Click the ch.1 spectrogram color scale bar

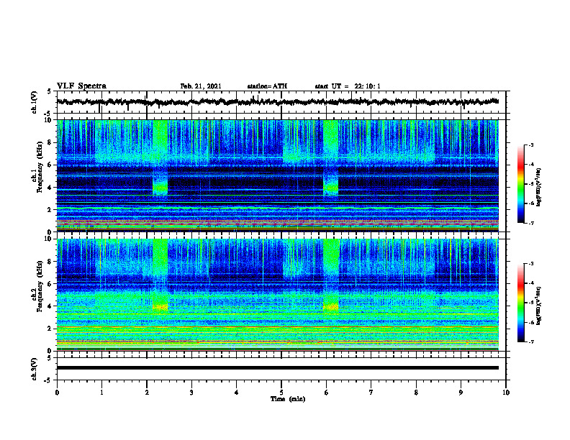(520, 184)
